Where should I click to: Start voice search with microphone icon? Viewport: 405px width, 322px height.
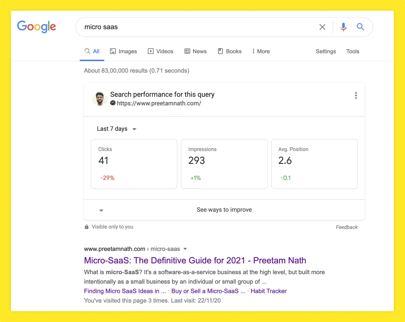coord(343,27)
